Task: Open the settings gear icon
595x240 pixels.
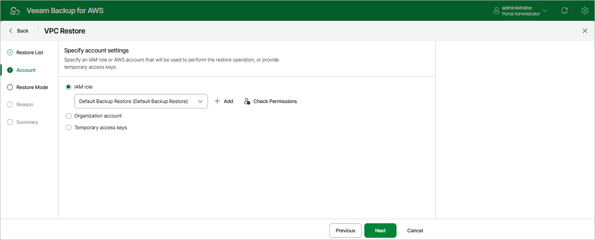Action: coord(585,10)
